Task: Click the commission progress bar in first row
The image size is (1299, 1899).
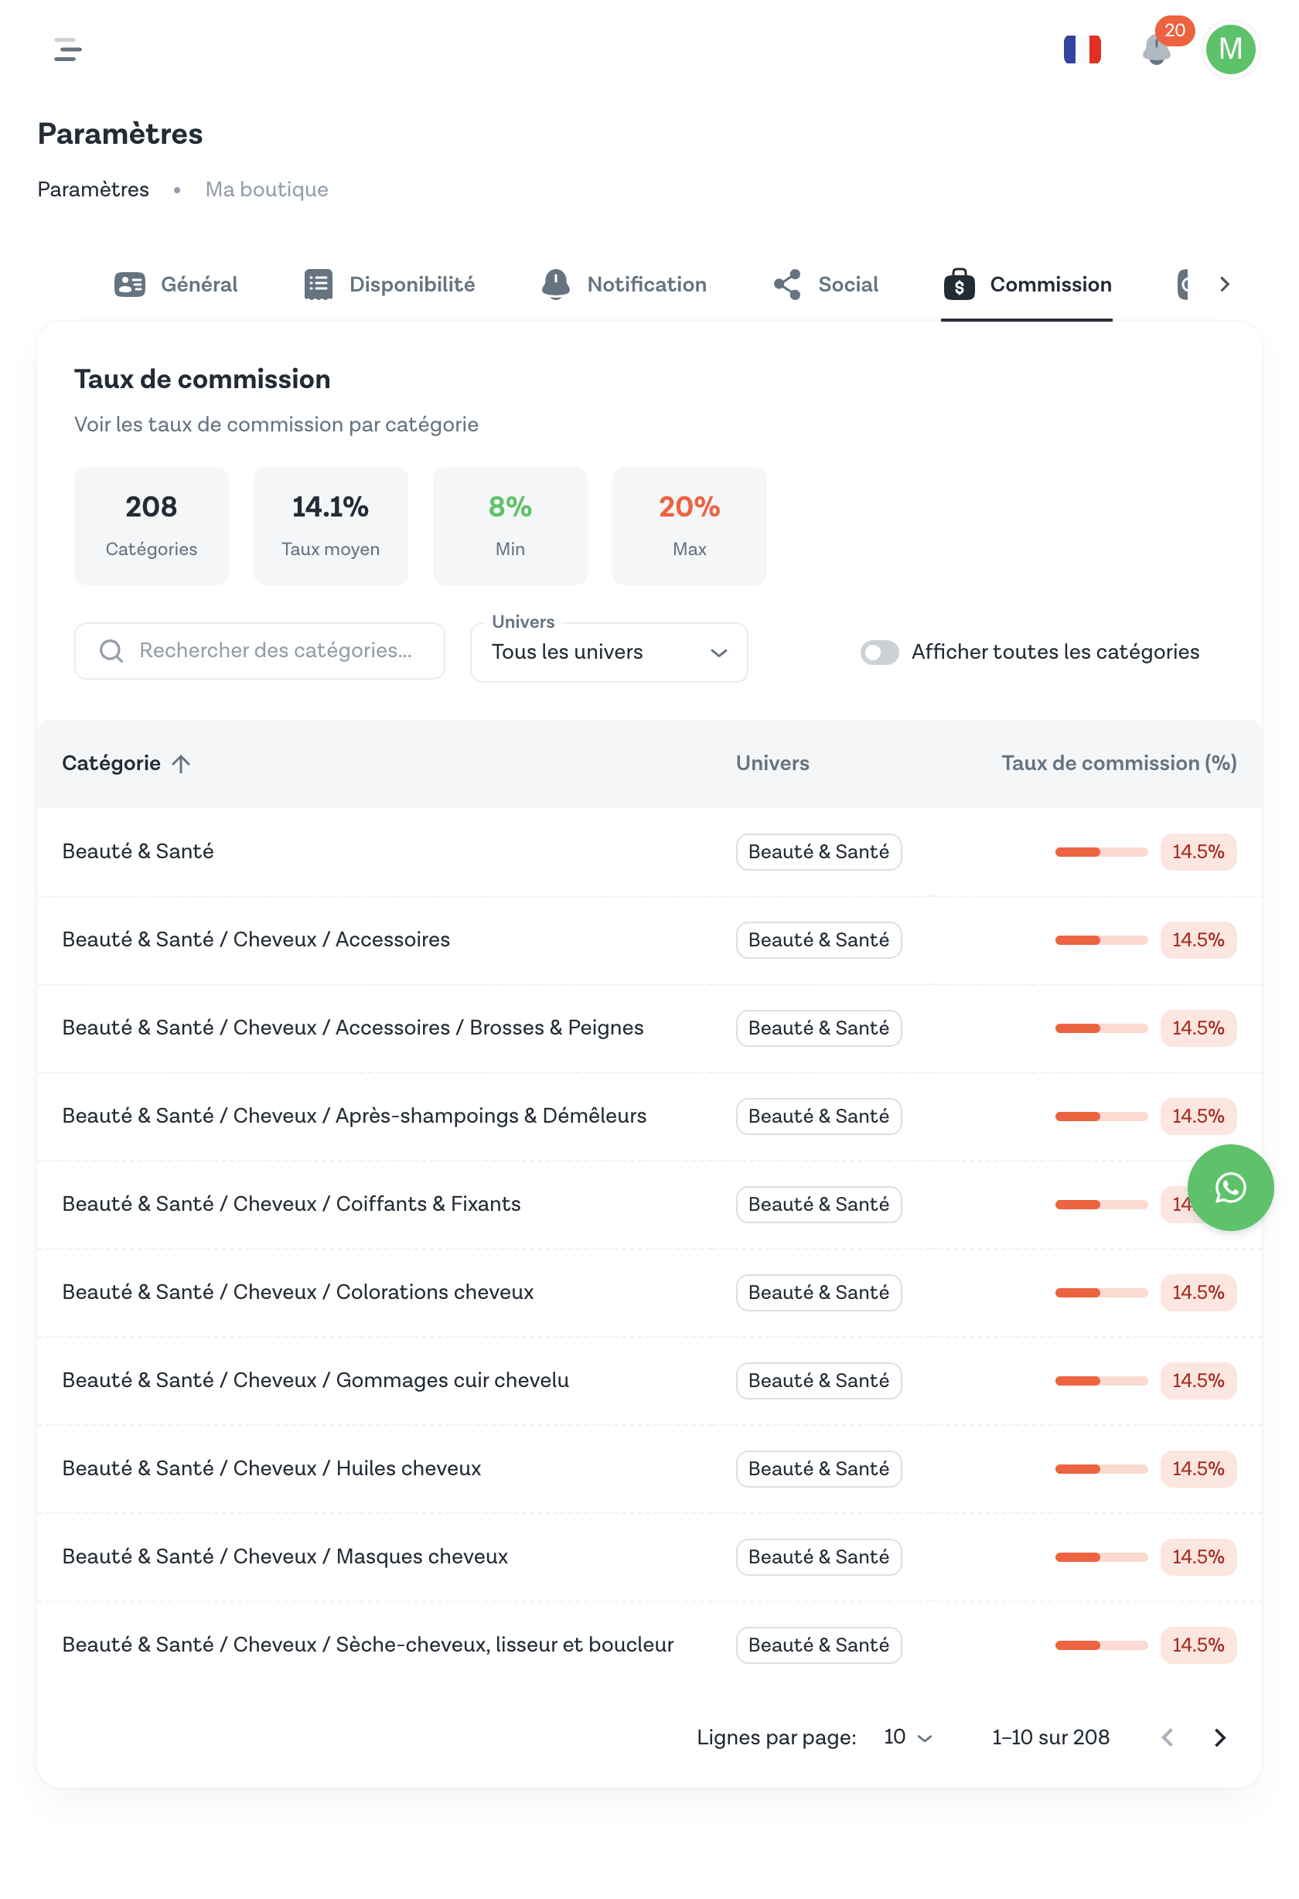Action: [1100, 851]
